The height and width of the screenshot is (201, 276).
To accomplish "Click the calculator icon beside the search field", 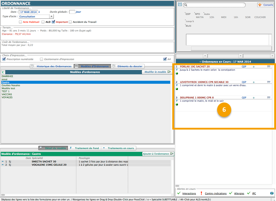I will click(x=180, y=5).
